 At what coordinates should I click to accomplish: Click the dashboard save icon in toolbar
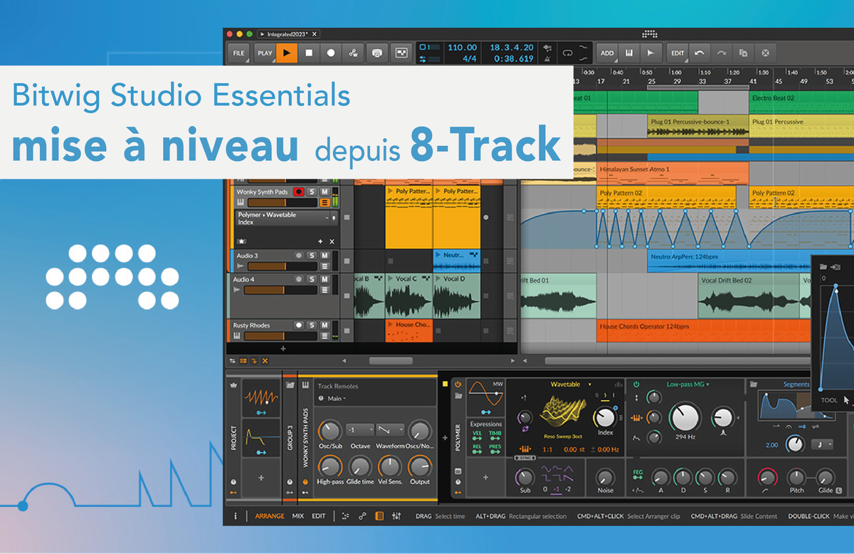point(378,53)
